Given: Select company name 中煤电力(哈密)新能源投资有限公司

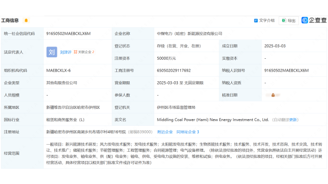Looking at the screenshot, I should 190,34.
